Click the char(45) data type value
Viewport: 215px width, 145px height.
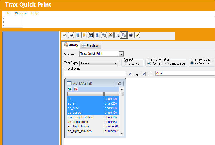coord(111,122)
